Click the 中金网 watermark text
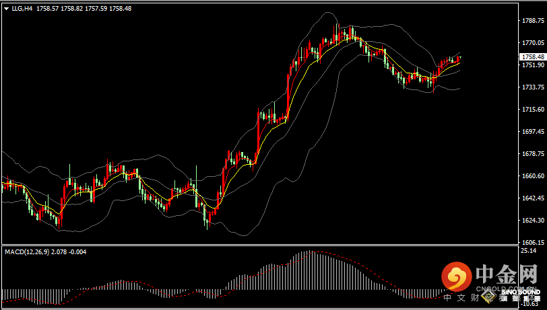 tap(507, 275)
